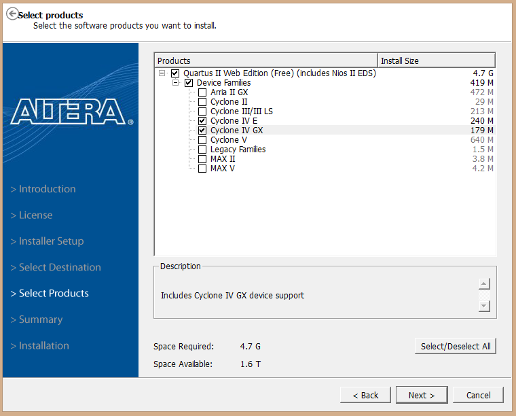Select the Arria II GX row label
516x416 pixels.
click(229, 92)
